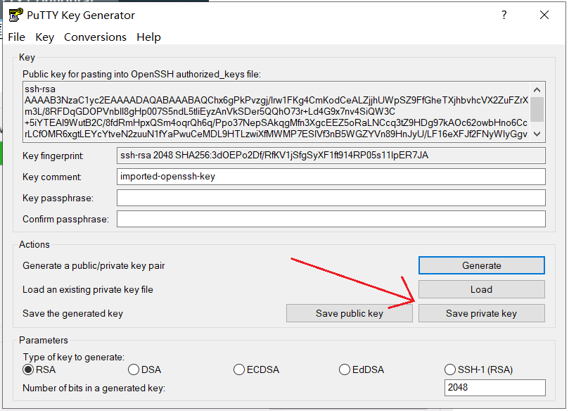This screenshot has width=569, height=411.
Task: Open the File menu
Action: tap(16, 37)
